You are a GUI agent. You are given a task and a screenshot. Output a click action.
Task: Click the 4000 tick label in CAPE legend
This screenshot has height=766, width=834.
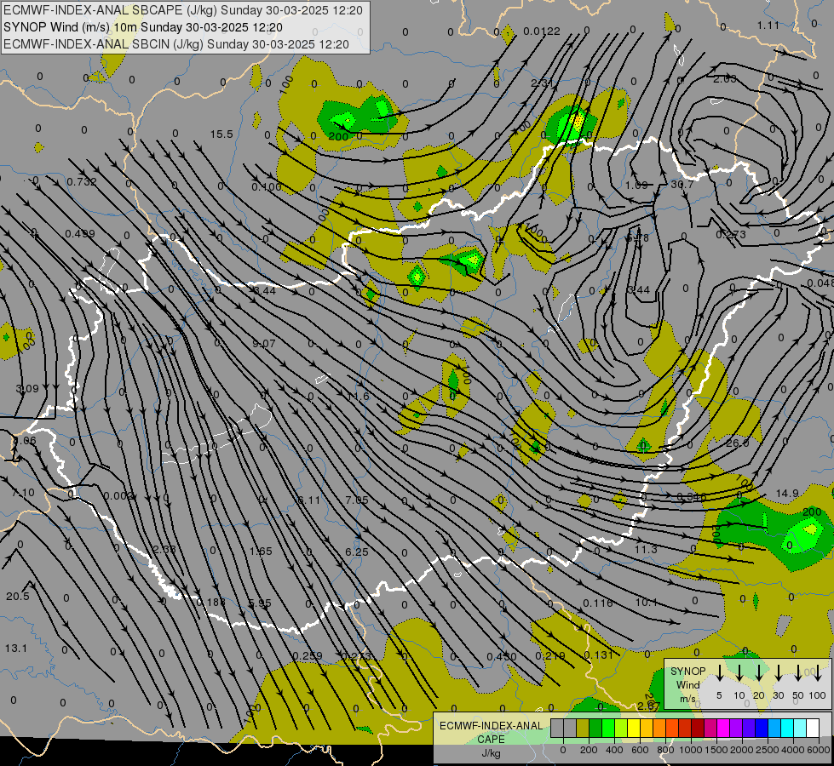(793, 750)
